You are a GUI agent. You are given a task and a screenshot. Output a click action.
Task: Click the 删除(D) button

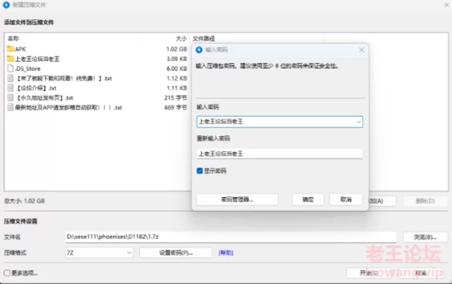coord(425,201)
